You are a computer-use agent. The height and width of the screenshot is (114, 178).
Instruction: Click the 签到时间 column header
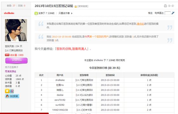pos(110,75)
